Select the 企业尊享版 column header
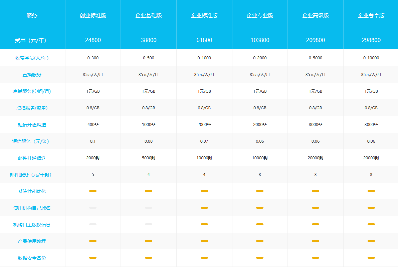Viewport: 398px width, 267px height. point(371,15)
